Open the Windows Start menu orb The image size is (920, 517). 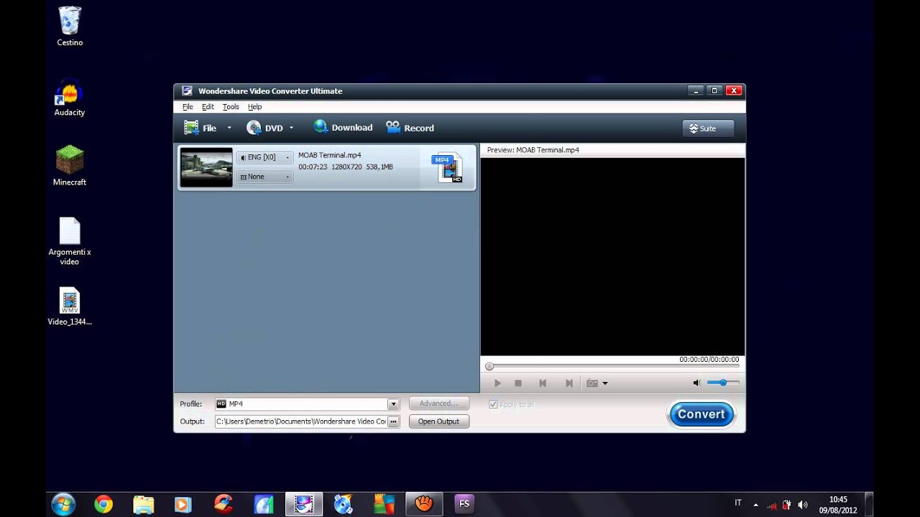63,504
